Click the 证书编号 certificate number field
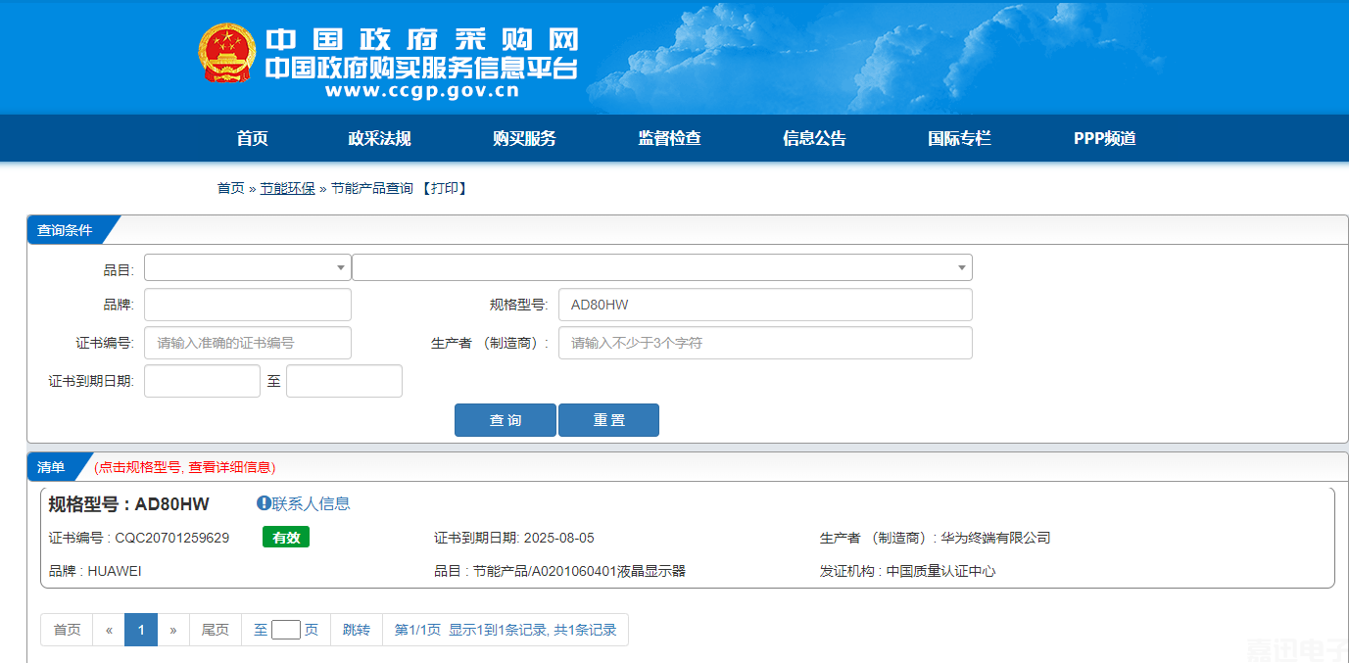 click(247, 343)
